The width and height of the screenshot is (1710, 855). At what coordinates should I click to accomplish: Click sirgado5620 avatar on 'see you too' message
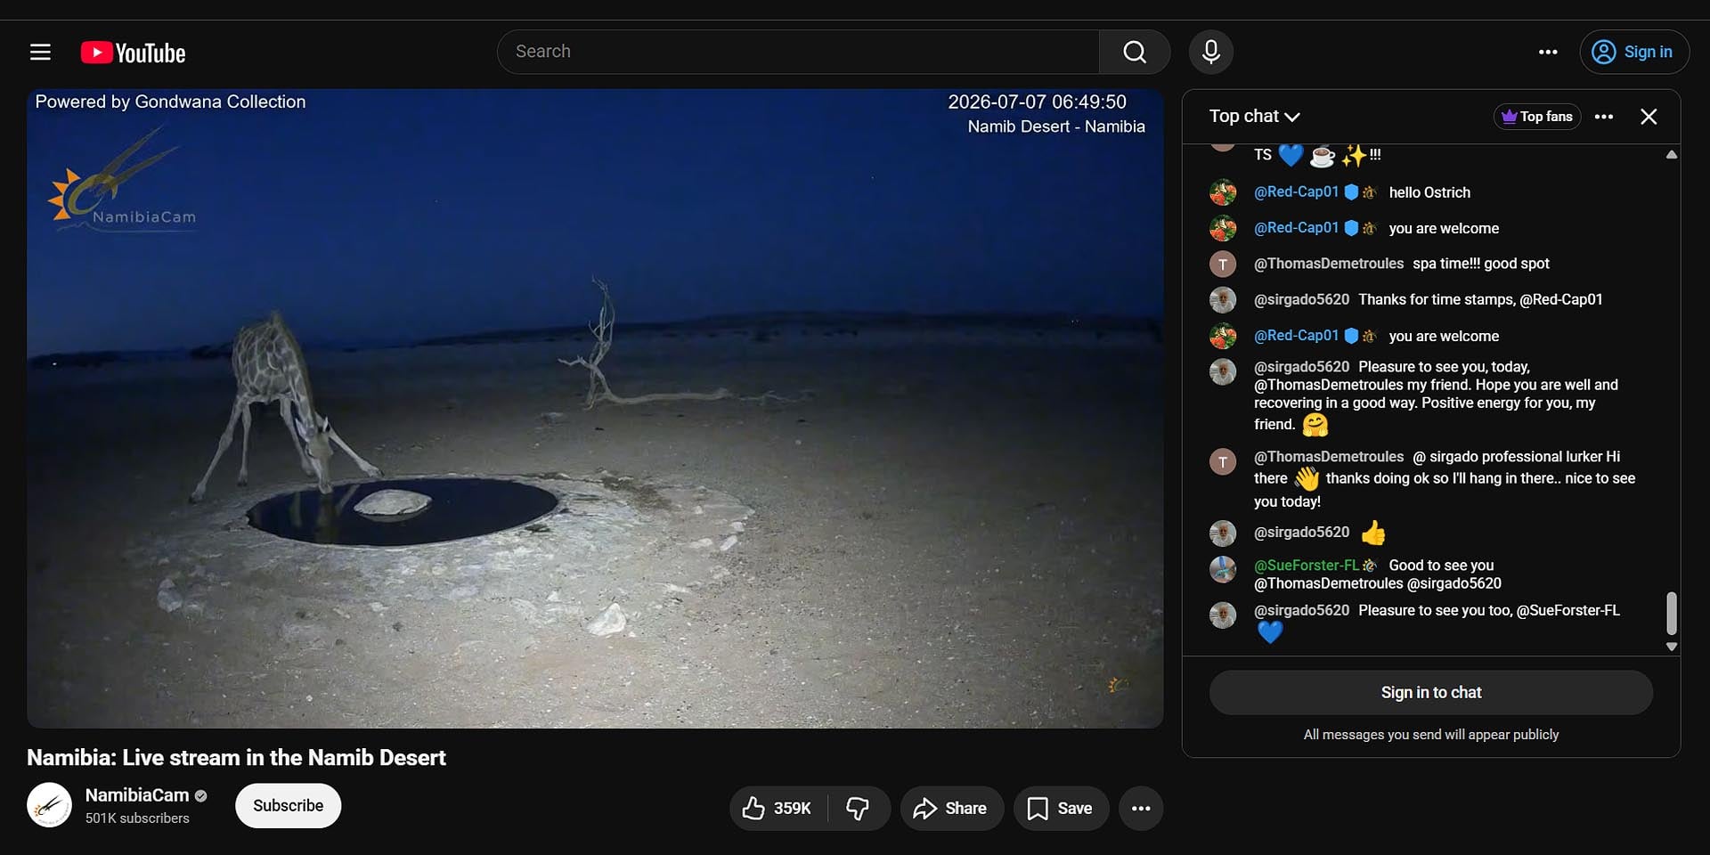click(1223, 615)
